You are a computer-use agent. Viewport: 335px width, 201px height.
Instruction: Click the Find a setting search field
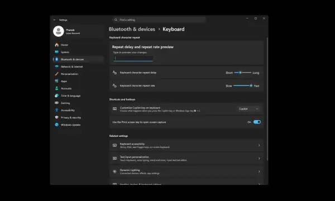(159, 20)
